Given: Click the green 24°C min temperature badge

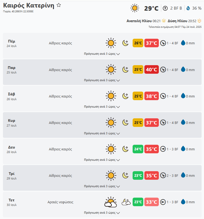Looking at the screenshot, I should [138, 149].
